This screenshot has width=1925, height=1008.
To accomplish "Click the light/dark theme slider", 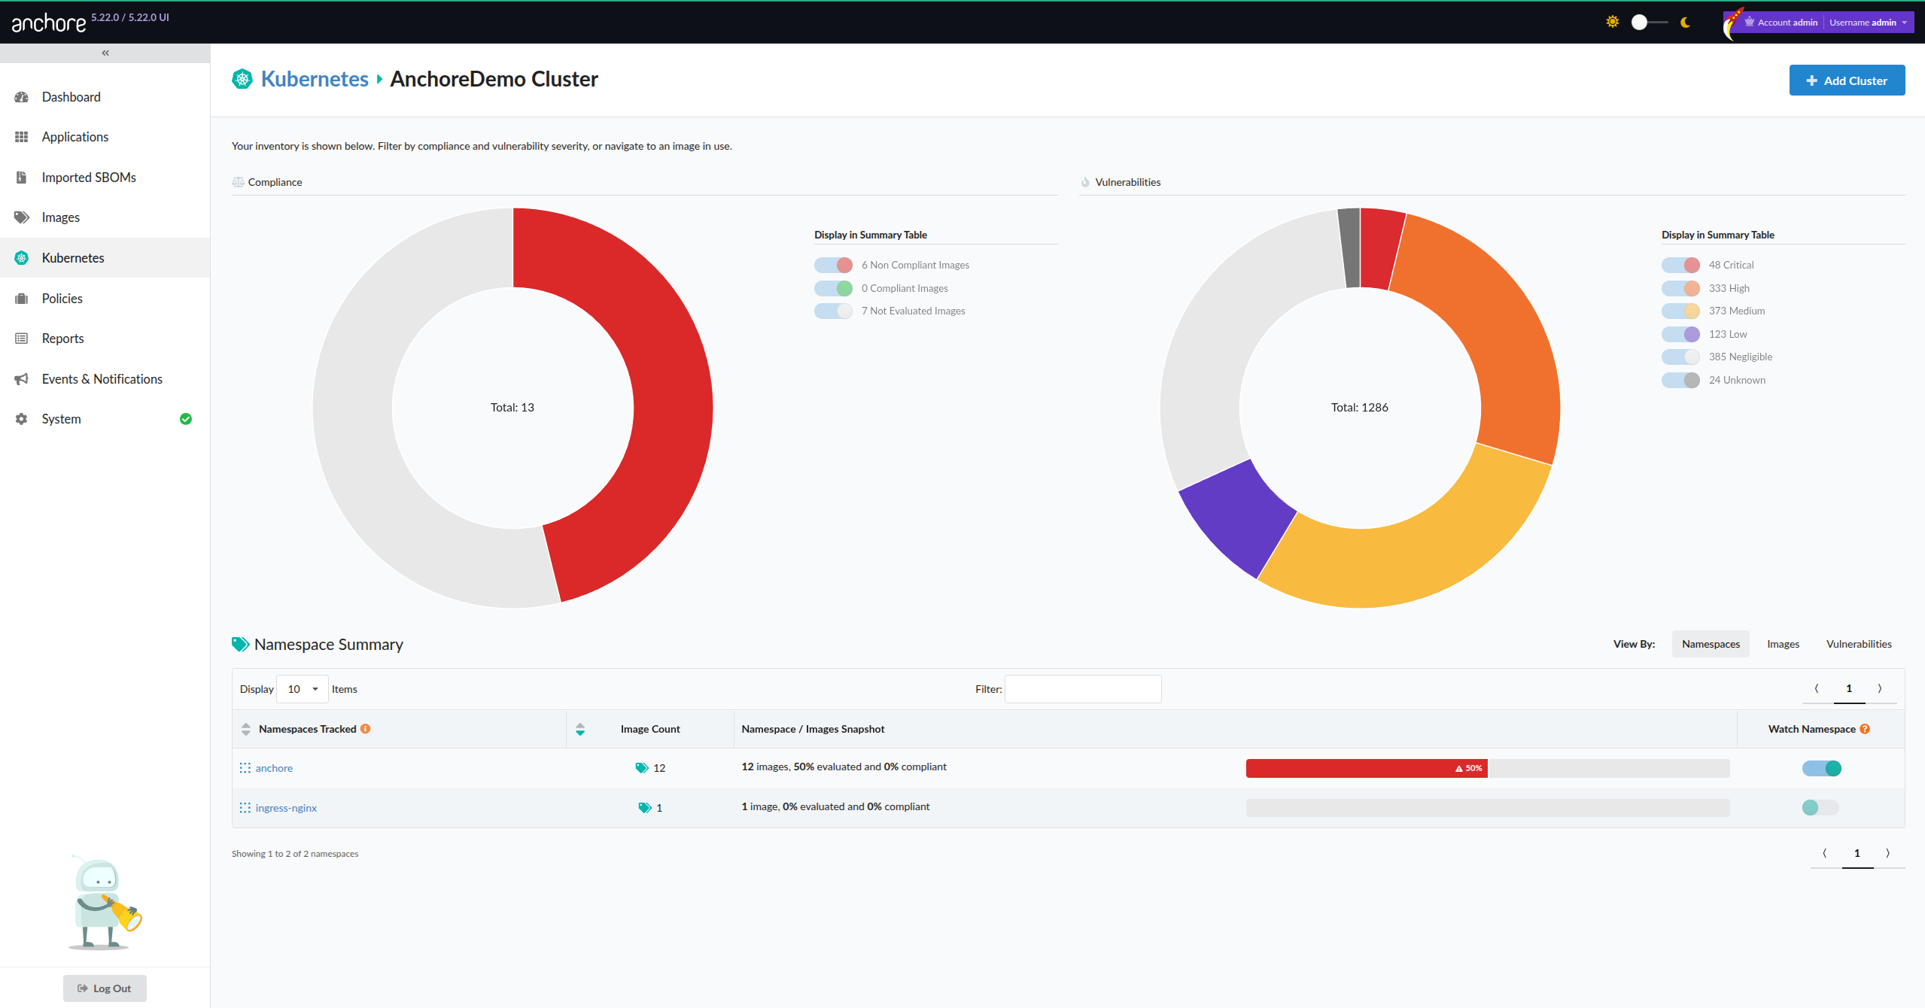I will [1648, 23].
